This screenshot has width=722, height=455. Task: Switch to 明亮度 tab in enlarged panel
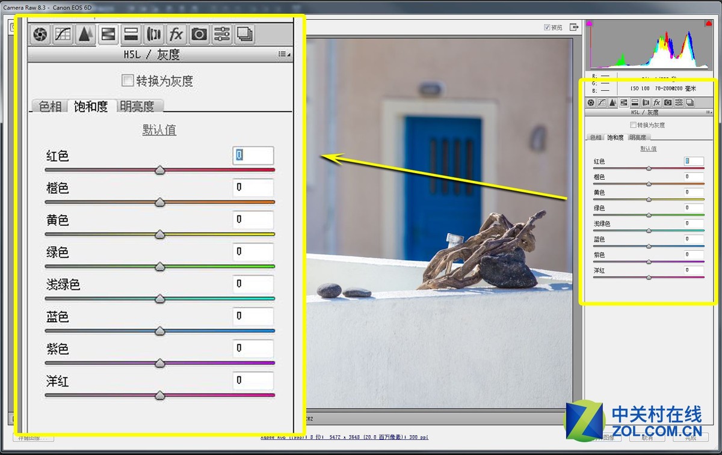(137, 106)
